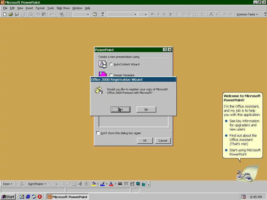The height and width of the screenshot is (200, 267).
Task: Click the blue Line Color swatch
Action: pyautogui.click(x=102, y=184)
